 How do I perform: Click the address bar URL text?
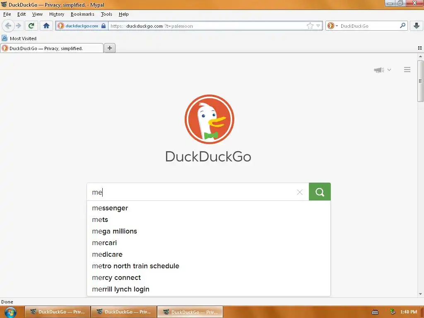pos(152,26)
